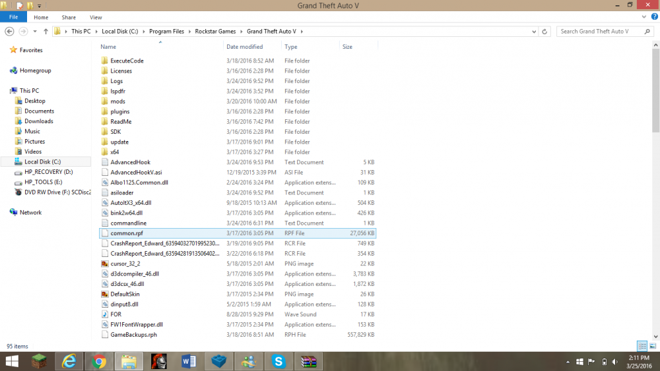
Task: Open Quick Access Toolbar dropdown arrow
Action: (39, 6)
